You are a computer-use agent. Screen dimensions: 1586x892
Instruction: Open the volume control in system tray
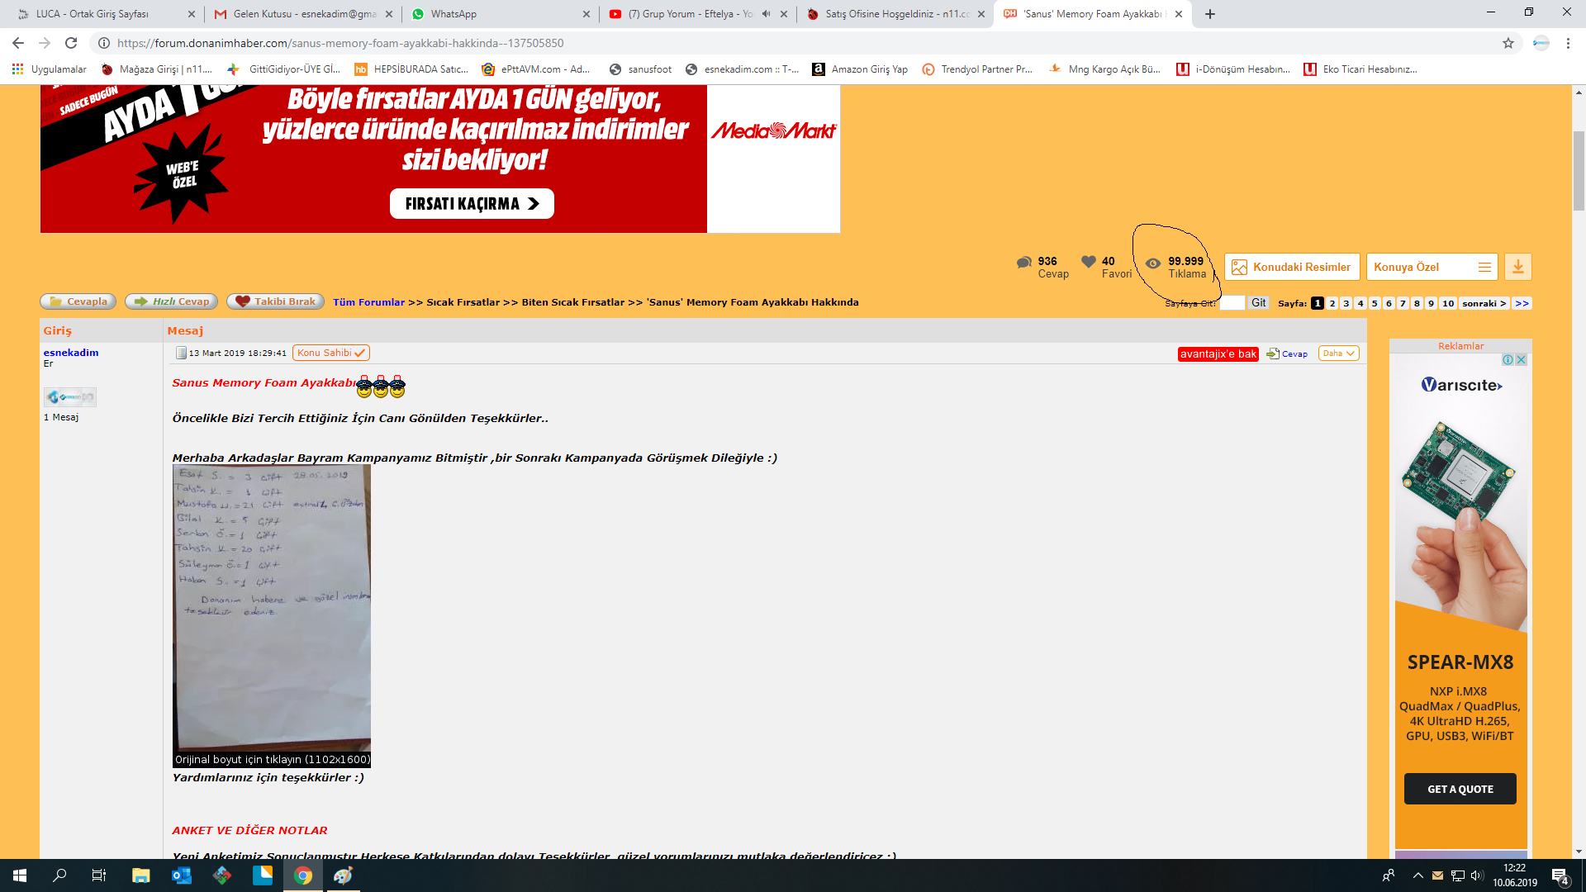click(x=1477, y=875)
